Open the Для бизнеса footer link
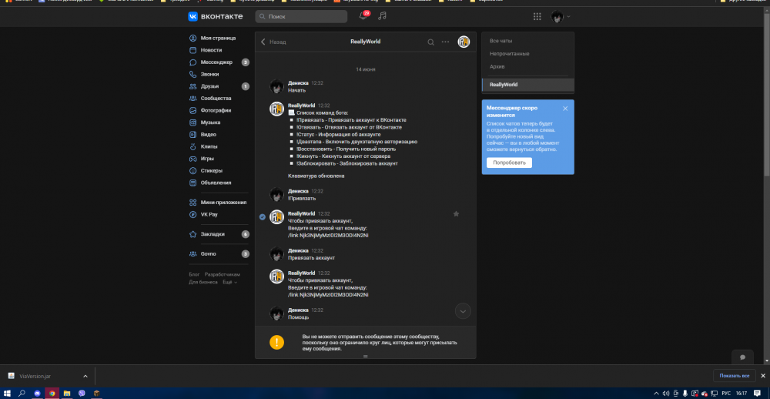 203,283
